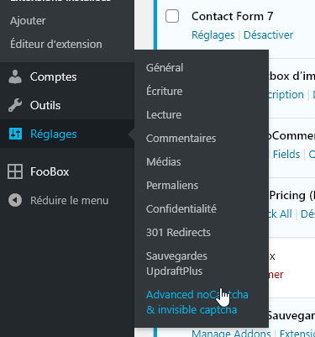Click Réglages link under Contact Form 7
Screen dimensions: 315x337
[213, 35]
